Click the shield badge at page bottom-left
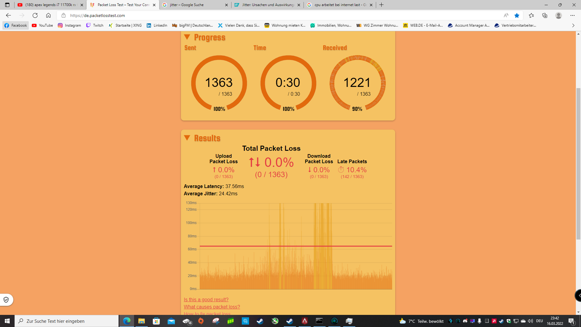 point(6,300)
